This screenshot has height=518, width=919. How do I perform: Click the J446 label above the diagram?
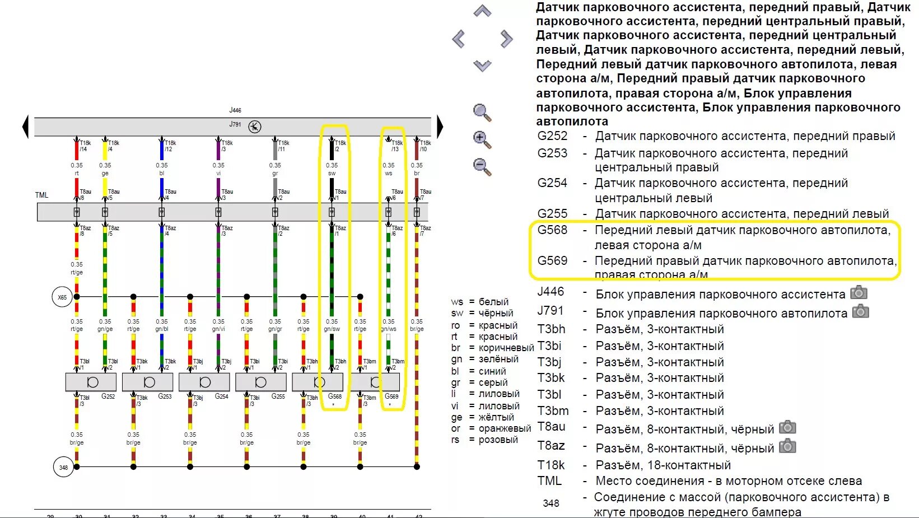click(235, 110)
